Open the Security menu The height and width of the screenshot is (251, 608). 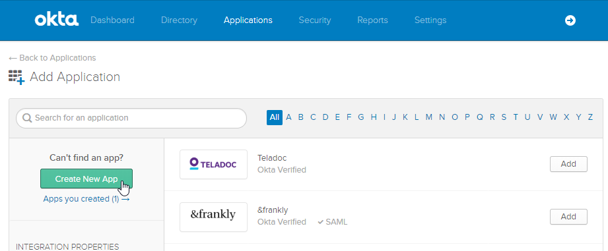click(314, 20)
